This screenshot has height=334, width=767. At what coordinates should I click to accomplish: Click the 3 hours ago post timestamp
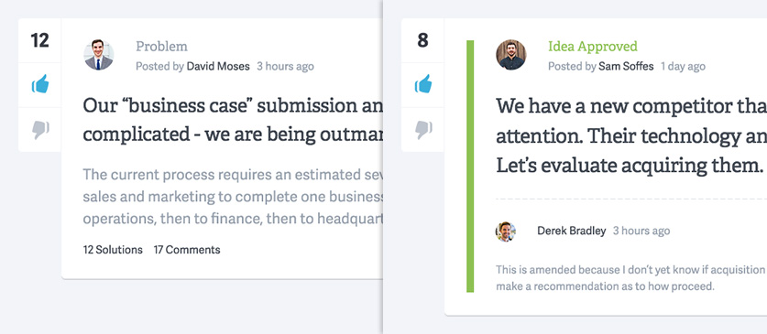(x=286, y=67)
